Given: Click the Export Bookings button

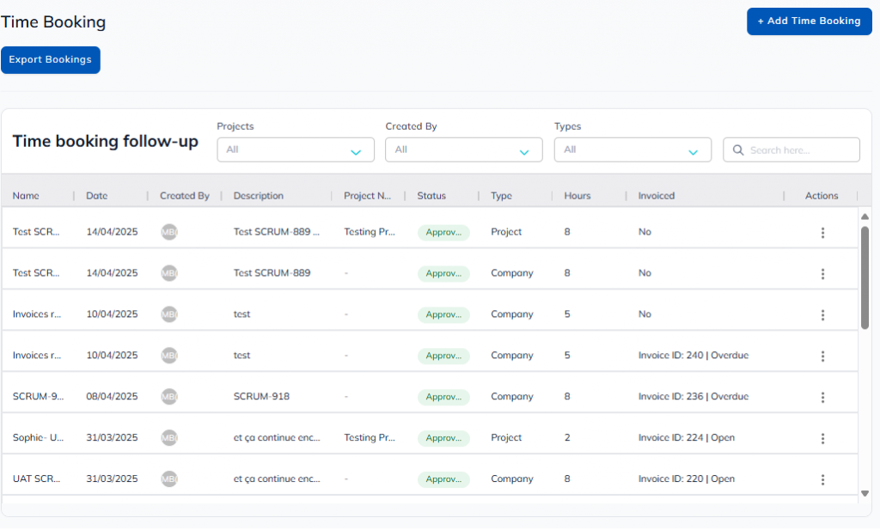Looking at the screenshot, I should point(51,60).
